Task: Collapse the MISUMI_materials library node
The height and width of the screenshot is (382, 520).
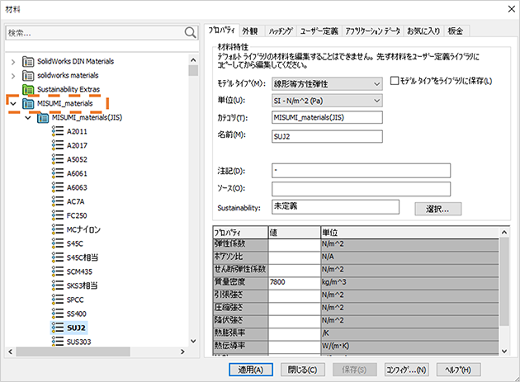Action: 12,103
